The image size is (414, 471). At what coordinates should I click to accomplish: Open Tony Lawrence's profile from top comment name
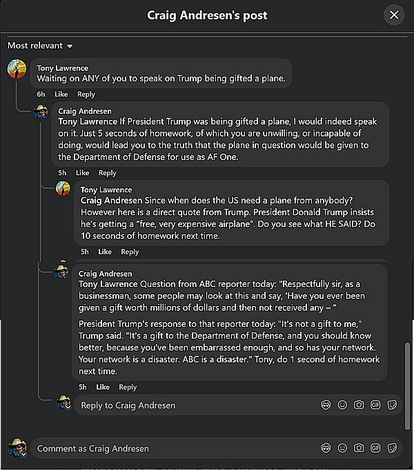(x=62, y=68)
